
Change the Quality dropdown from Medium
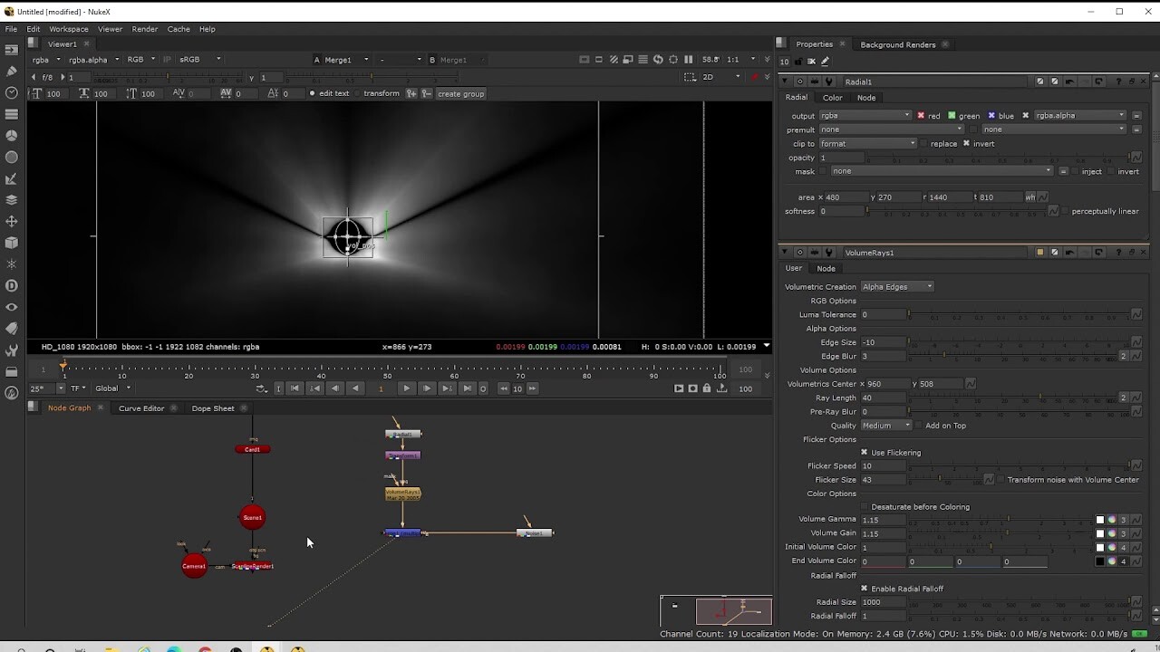pos(885,425)
